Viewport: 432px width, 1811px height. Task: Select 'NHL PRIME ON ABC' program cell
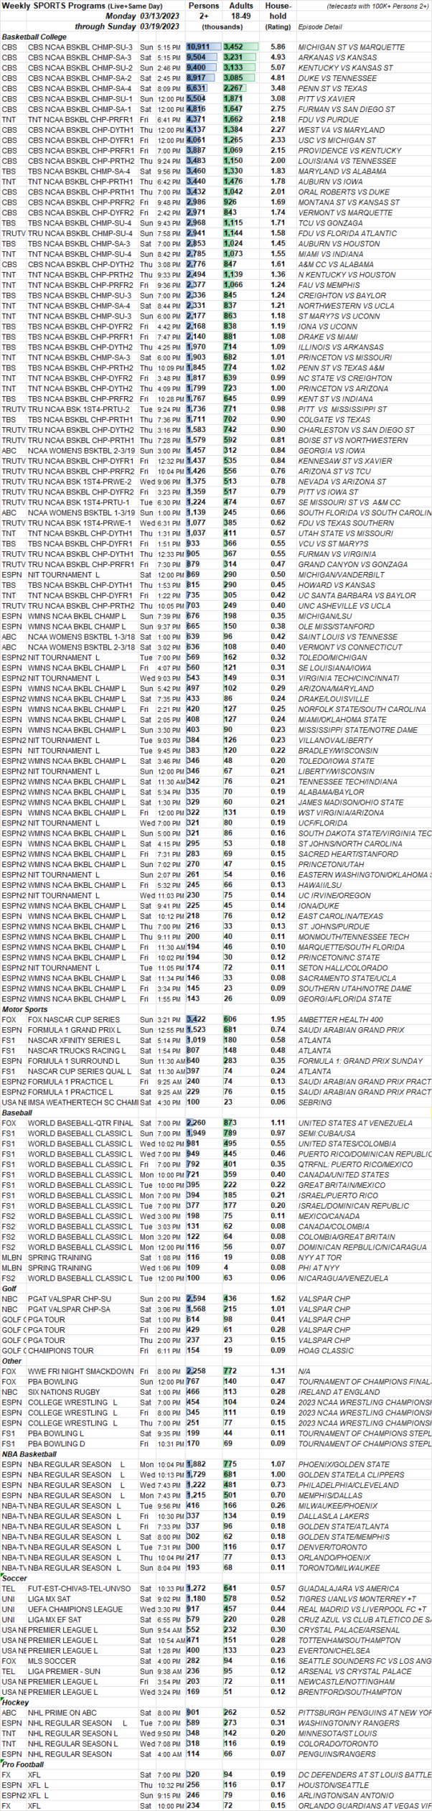[62, 1713]
